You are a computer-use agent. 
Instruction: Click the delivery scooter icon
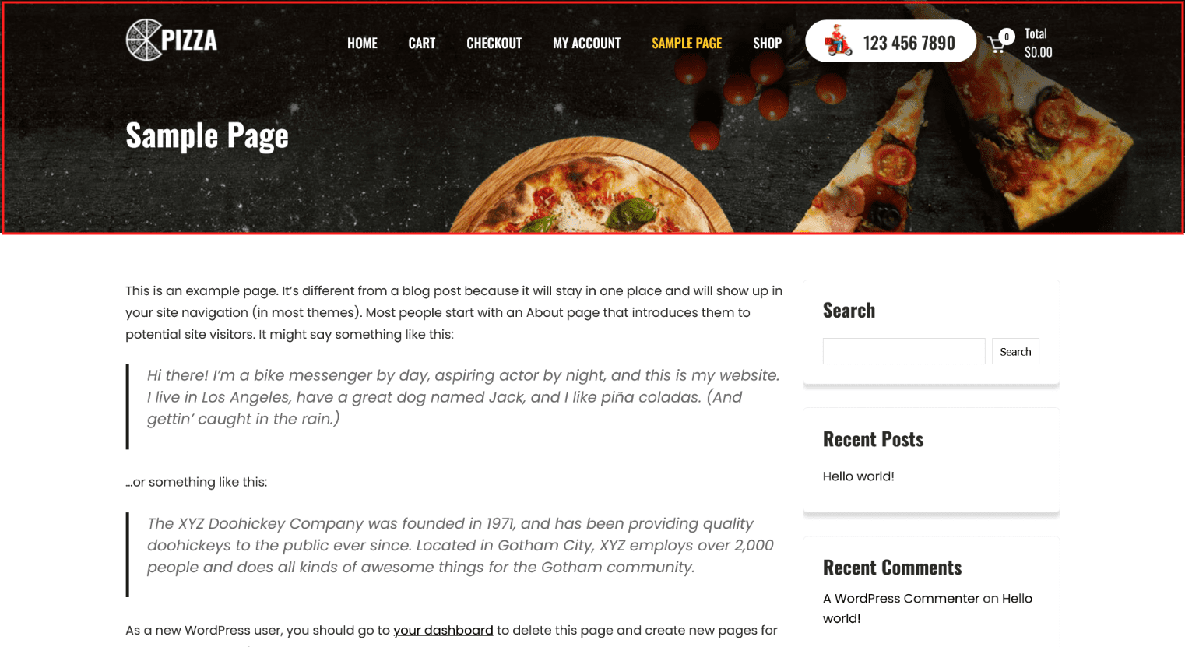839,41
